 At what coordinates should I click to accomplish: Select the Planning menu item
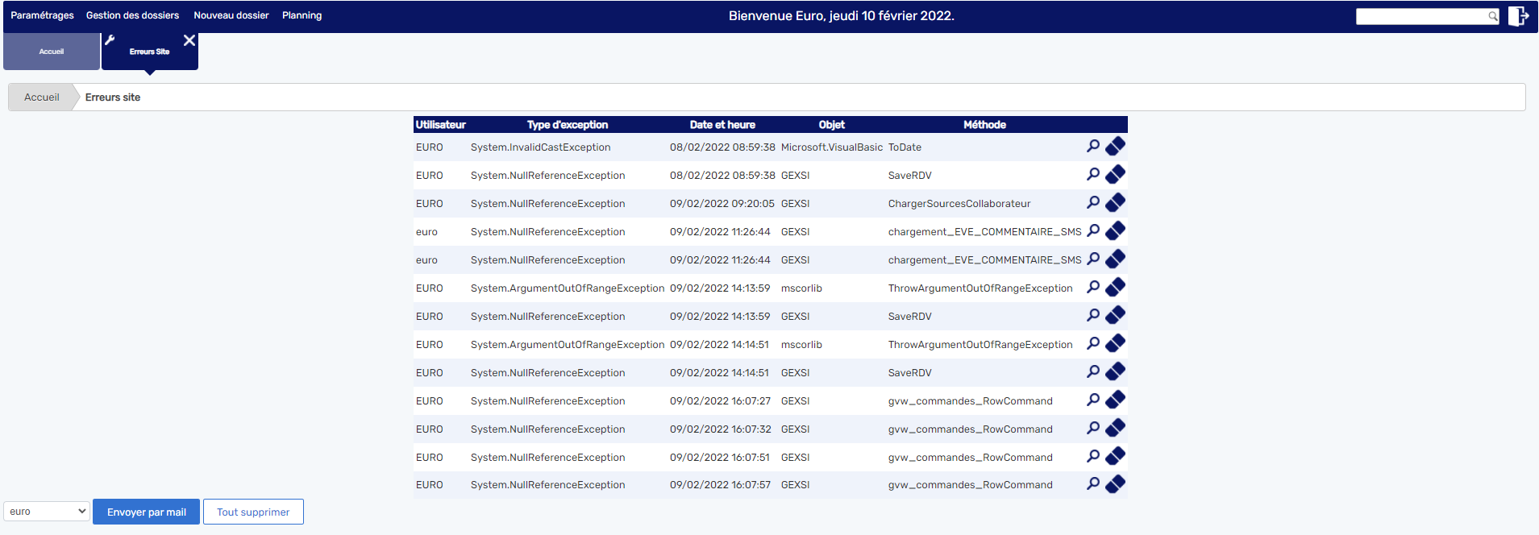[x=302, y=15]
